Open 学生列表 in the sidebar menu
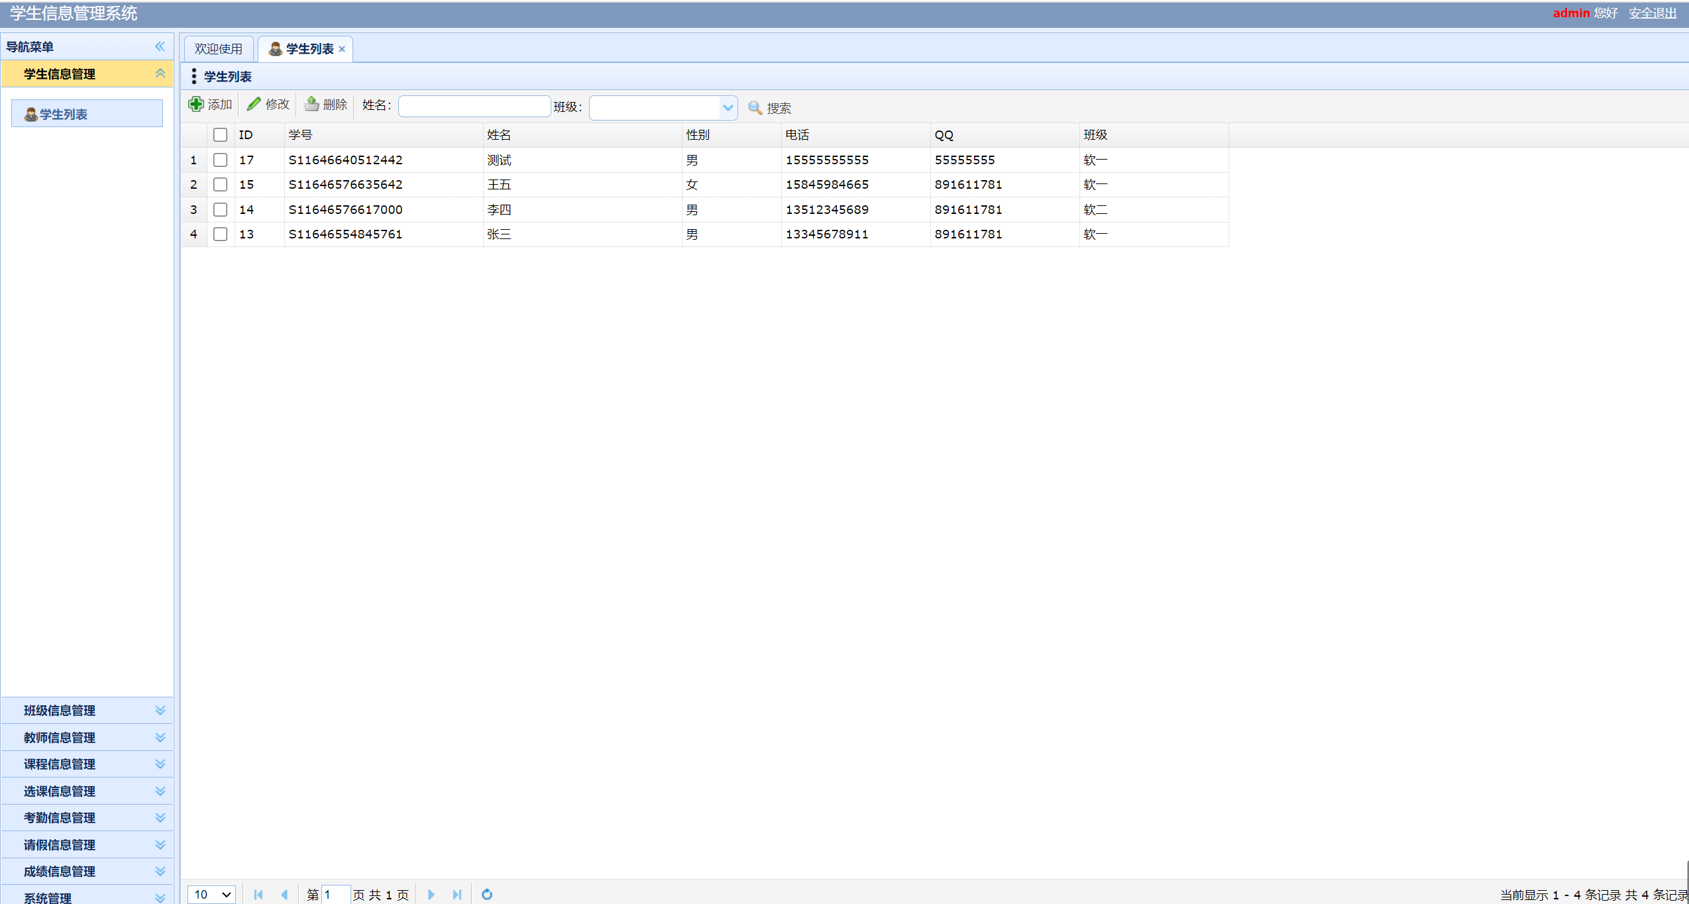The height and width of the screenshot is (904, 1689). click(87, 114)
